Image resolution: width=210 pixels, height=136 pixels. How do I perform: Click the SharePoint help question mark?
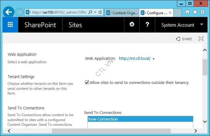click(x=147, y=25)
